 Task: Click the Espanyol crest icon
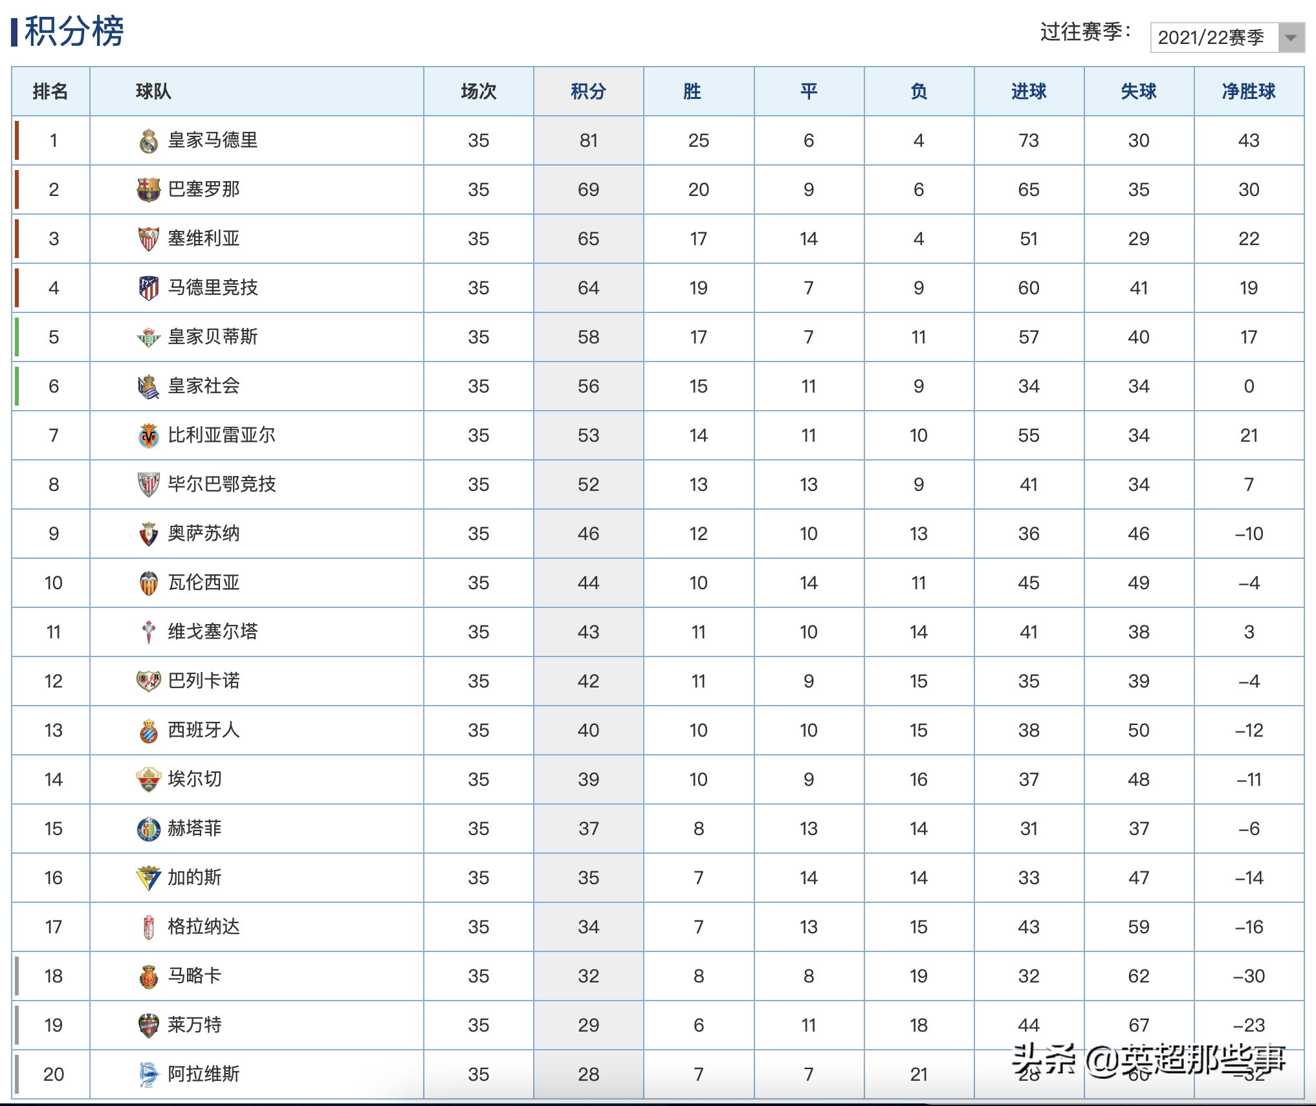point(149,731)
